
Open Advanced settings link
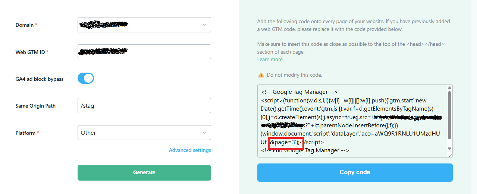point(190,150)
